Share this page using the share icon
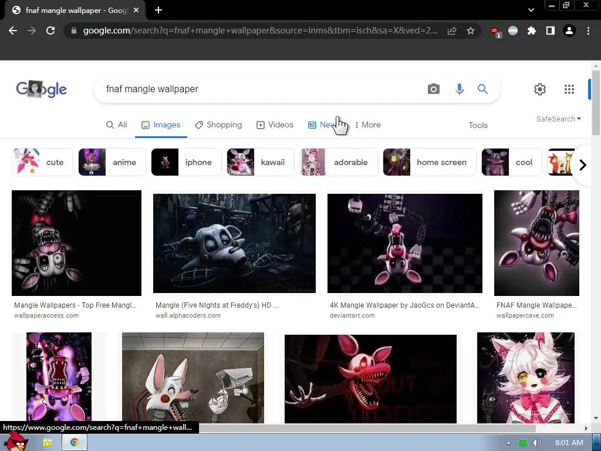This screenshot has height=451, width=601. (452, 31)
